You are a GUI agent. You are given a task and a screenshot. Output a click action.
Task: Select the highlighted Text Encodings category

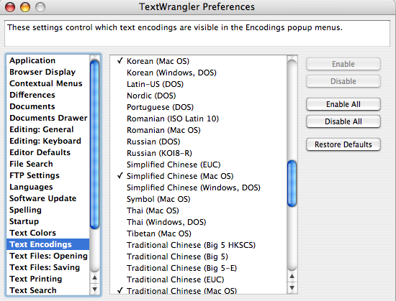[x=48, y=244]
